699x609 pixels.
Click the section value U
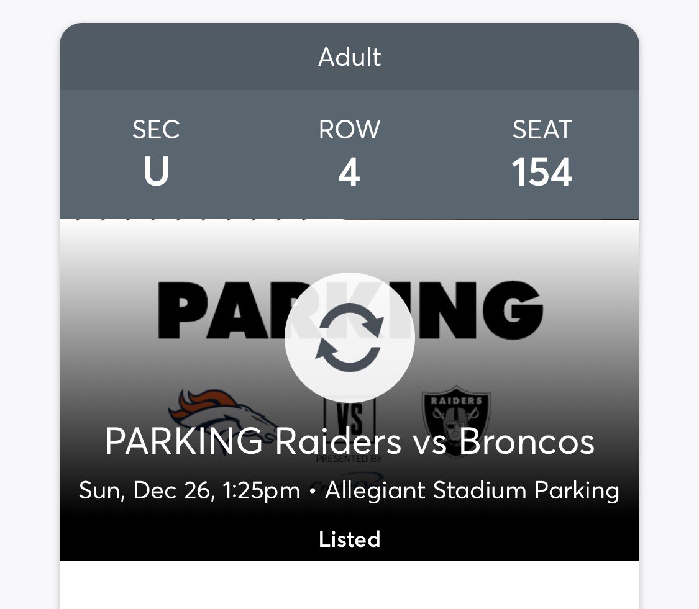tap(156, 171)
